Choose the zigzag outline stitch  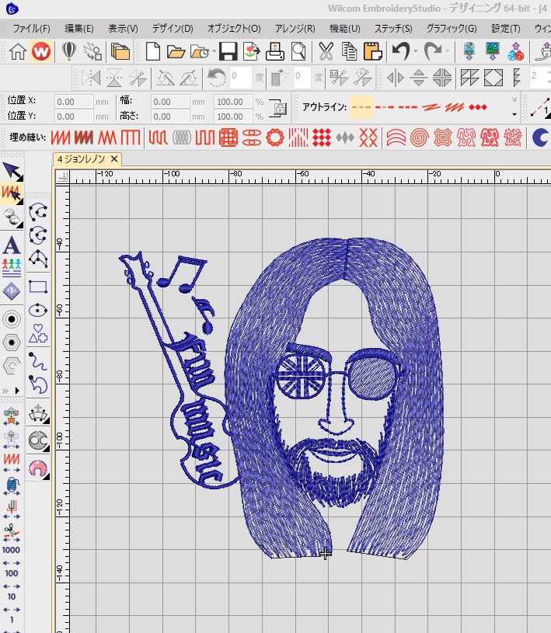point(455,107)
